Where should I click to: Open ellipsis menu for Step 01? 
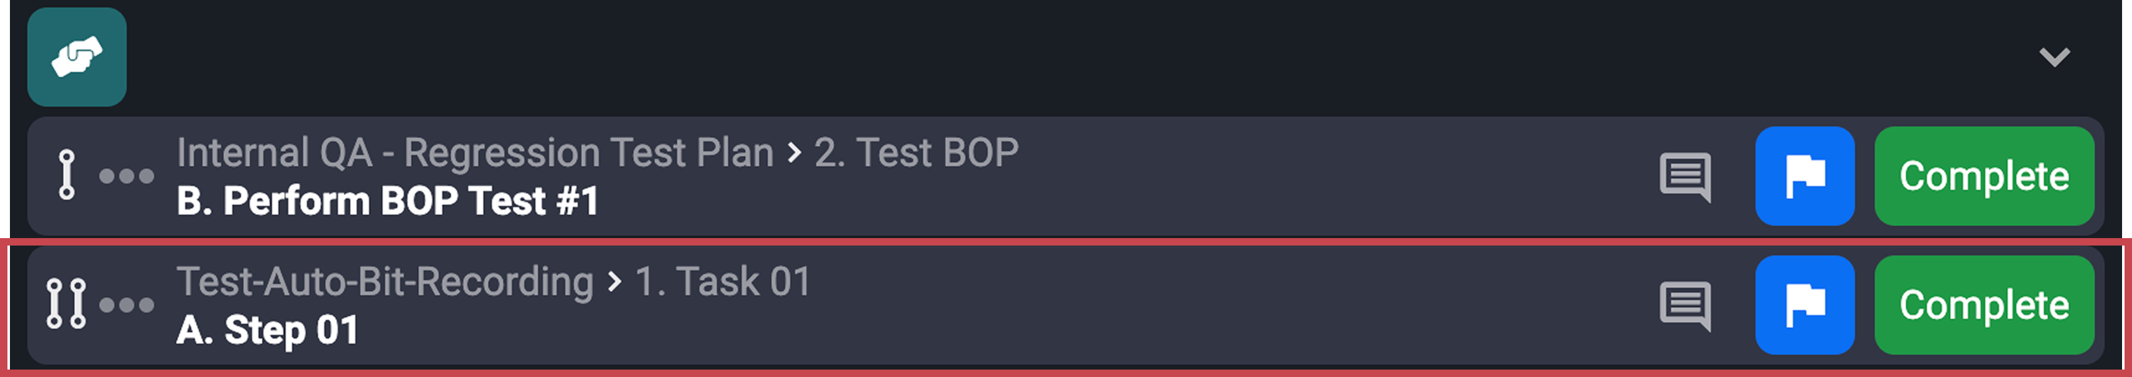point(127,305)
